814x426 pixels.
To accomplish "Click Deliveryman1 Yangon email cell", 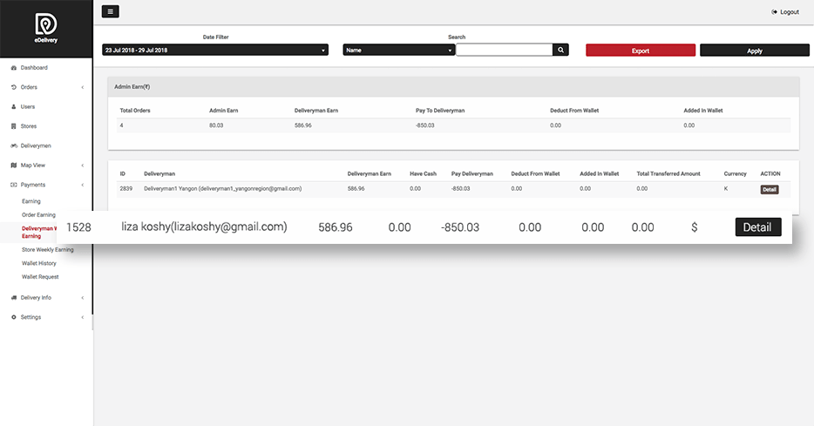I will click(x=223, y=189).
